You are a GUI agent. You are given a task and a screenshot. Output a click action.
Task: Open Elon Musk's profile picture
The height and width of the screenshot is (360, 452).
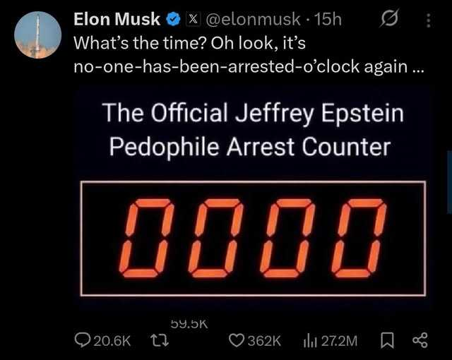point(37,35)
